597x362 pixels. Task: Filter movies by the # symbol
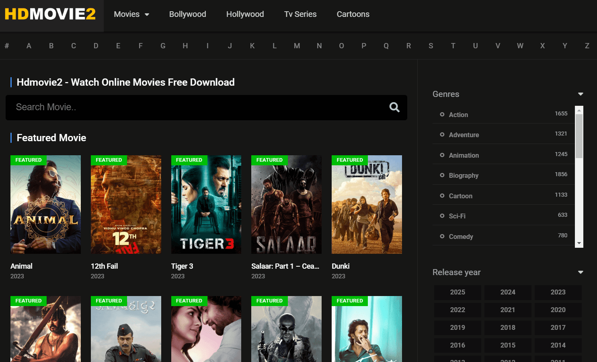point(7,46)
